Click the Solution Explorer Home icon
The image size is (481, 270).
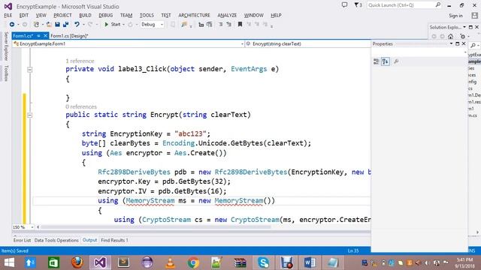point(450,37)
